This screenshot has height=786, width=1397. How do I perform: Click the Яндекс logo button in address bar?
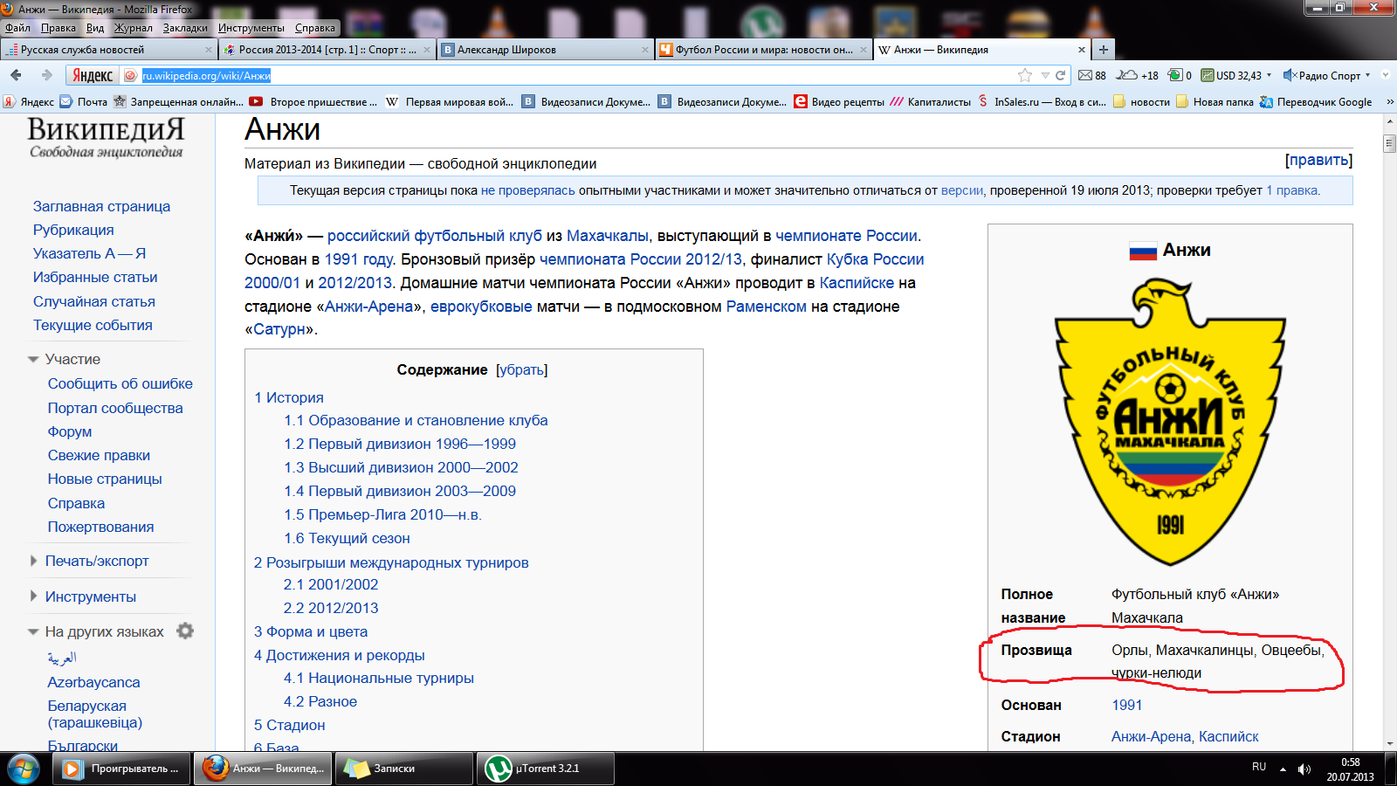(x=93, y=75)
